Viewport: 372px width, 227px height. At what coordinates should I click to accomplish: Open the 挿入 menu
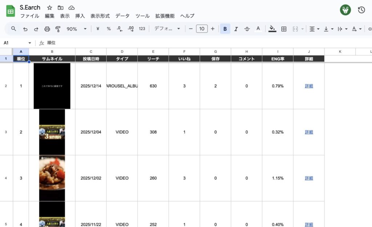[80, 16]
